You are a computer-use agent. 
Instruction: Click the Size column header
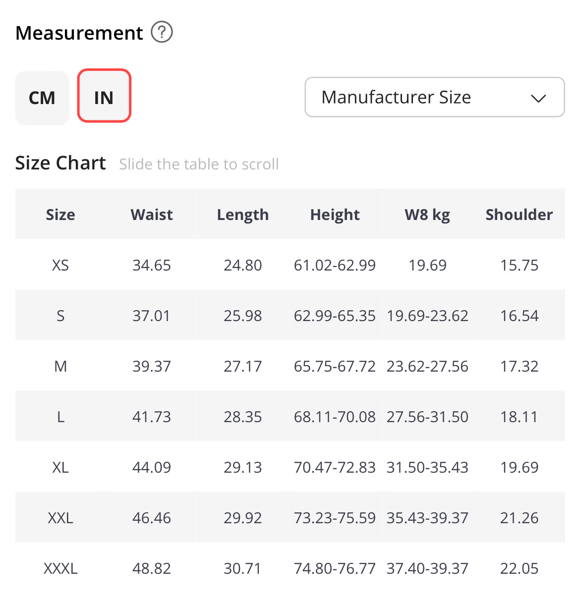click(60, 215)
